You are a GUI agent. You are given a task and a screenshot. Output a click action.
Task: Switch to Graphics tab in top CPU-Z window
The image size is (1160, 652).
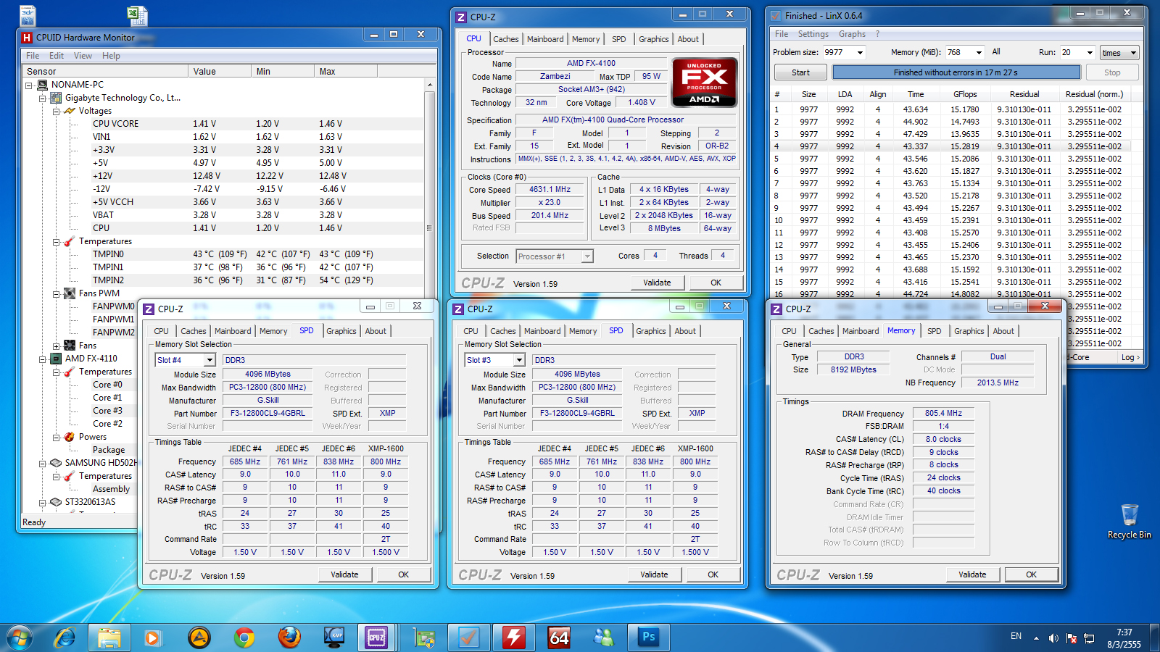[653, 39]
